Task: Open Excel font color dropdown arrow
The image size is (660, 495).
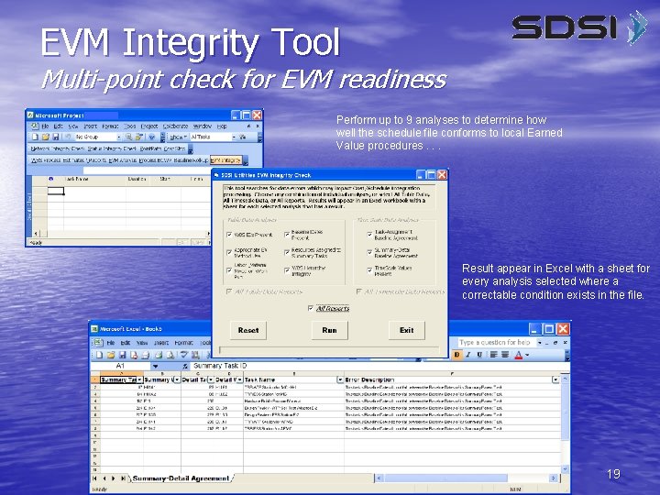Action: click(526, 356)
